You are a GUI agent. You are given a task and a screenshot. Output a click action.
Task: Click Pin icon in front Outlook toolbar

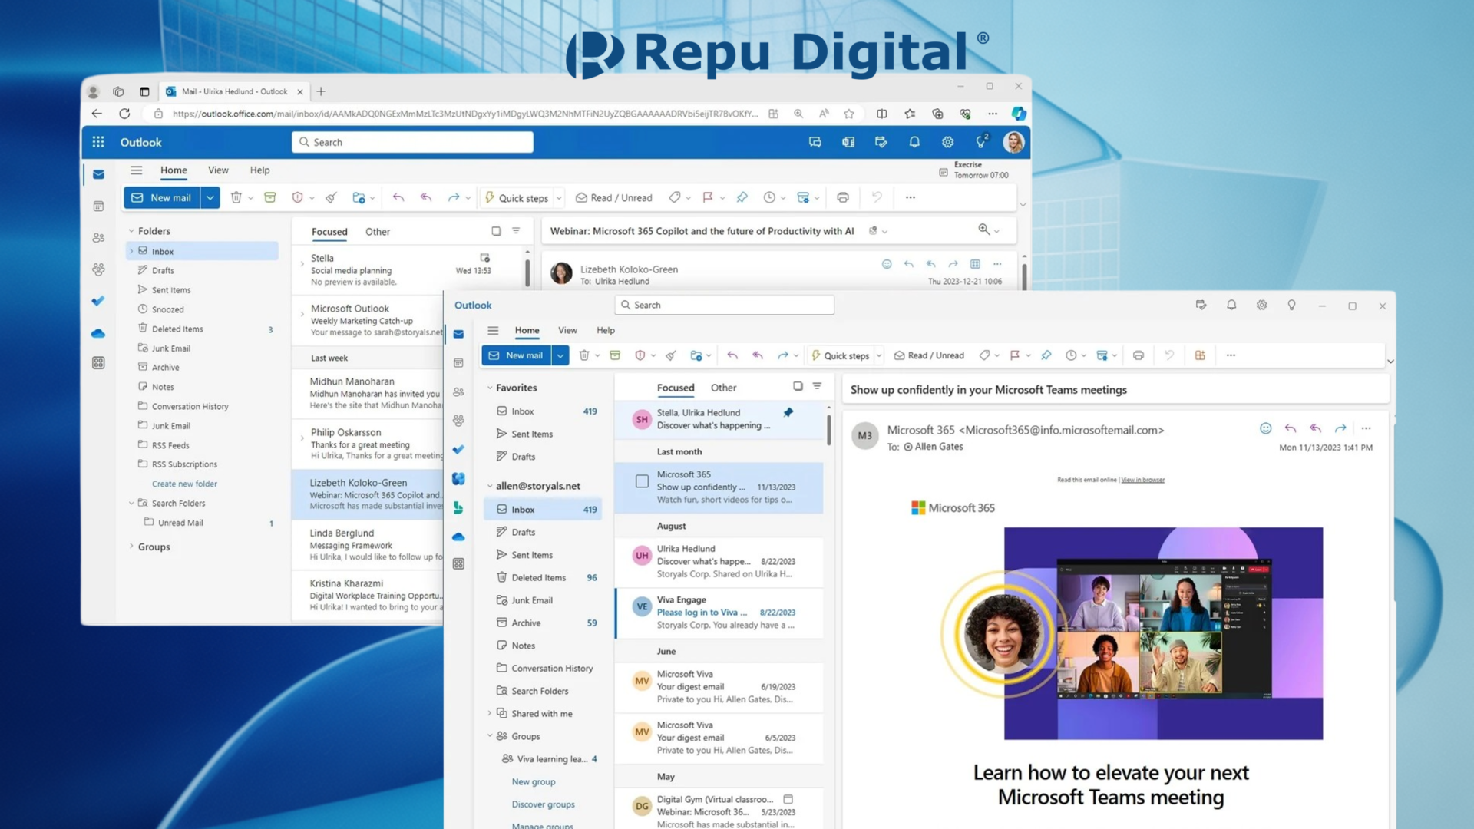click(1046, 355)
